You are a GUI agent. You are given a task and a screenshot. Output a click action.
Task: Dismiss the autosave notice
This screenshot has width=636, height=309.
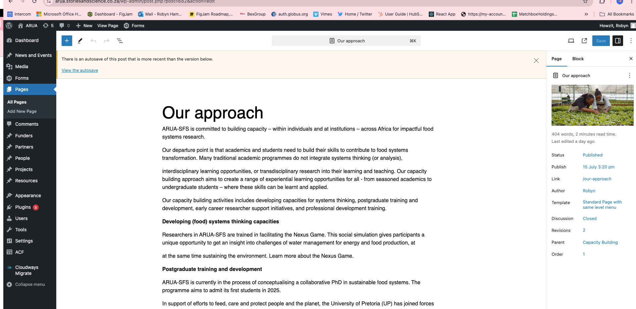tap(536, 61)
